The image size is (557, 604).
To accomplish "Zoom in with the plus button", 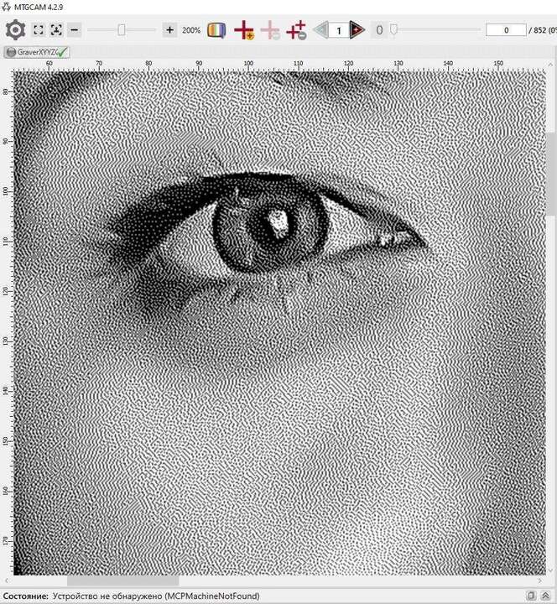I will [170, 30].
